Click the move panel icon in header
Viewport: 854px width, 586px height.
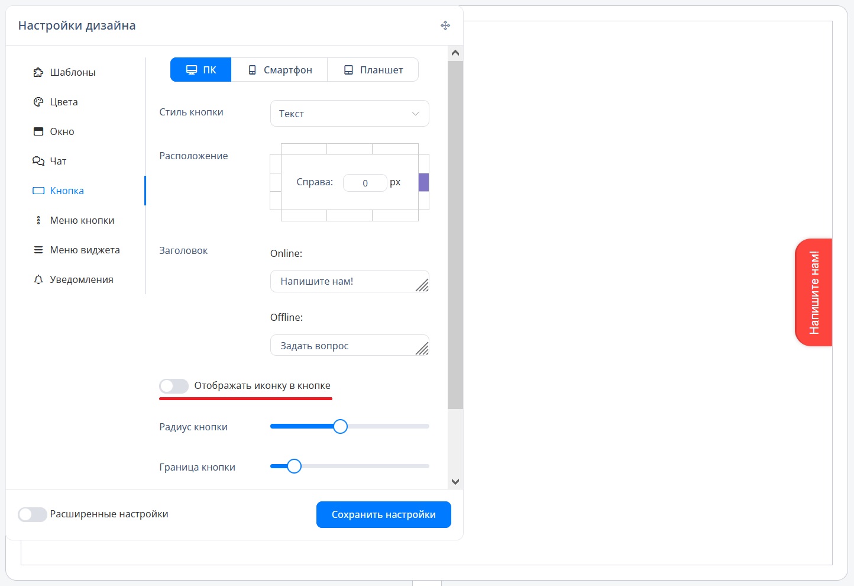(445, 25)
